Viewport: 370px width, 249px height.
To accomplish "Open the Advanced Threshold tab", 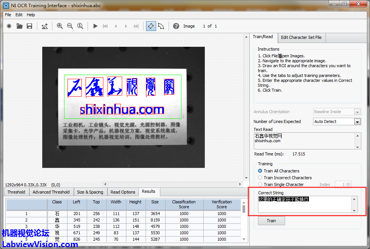I will pyautogui.click(x=51, y=192).
